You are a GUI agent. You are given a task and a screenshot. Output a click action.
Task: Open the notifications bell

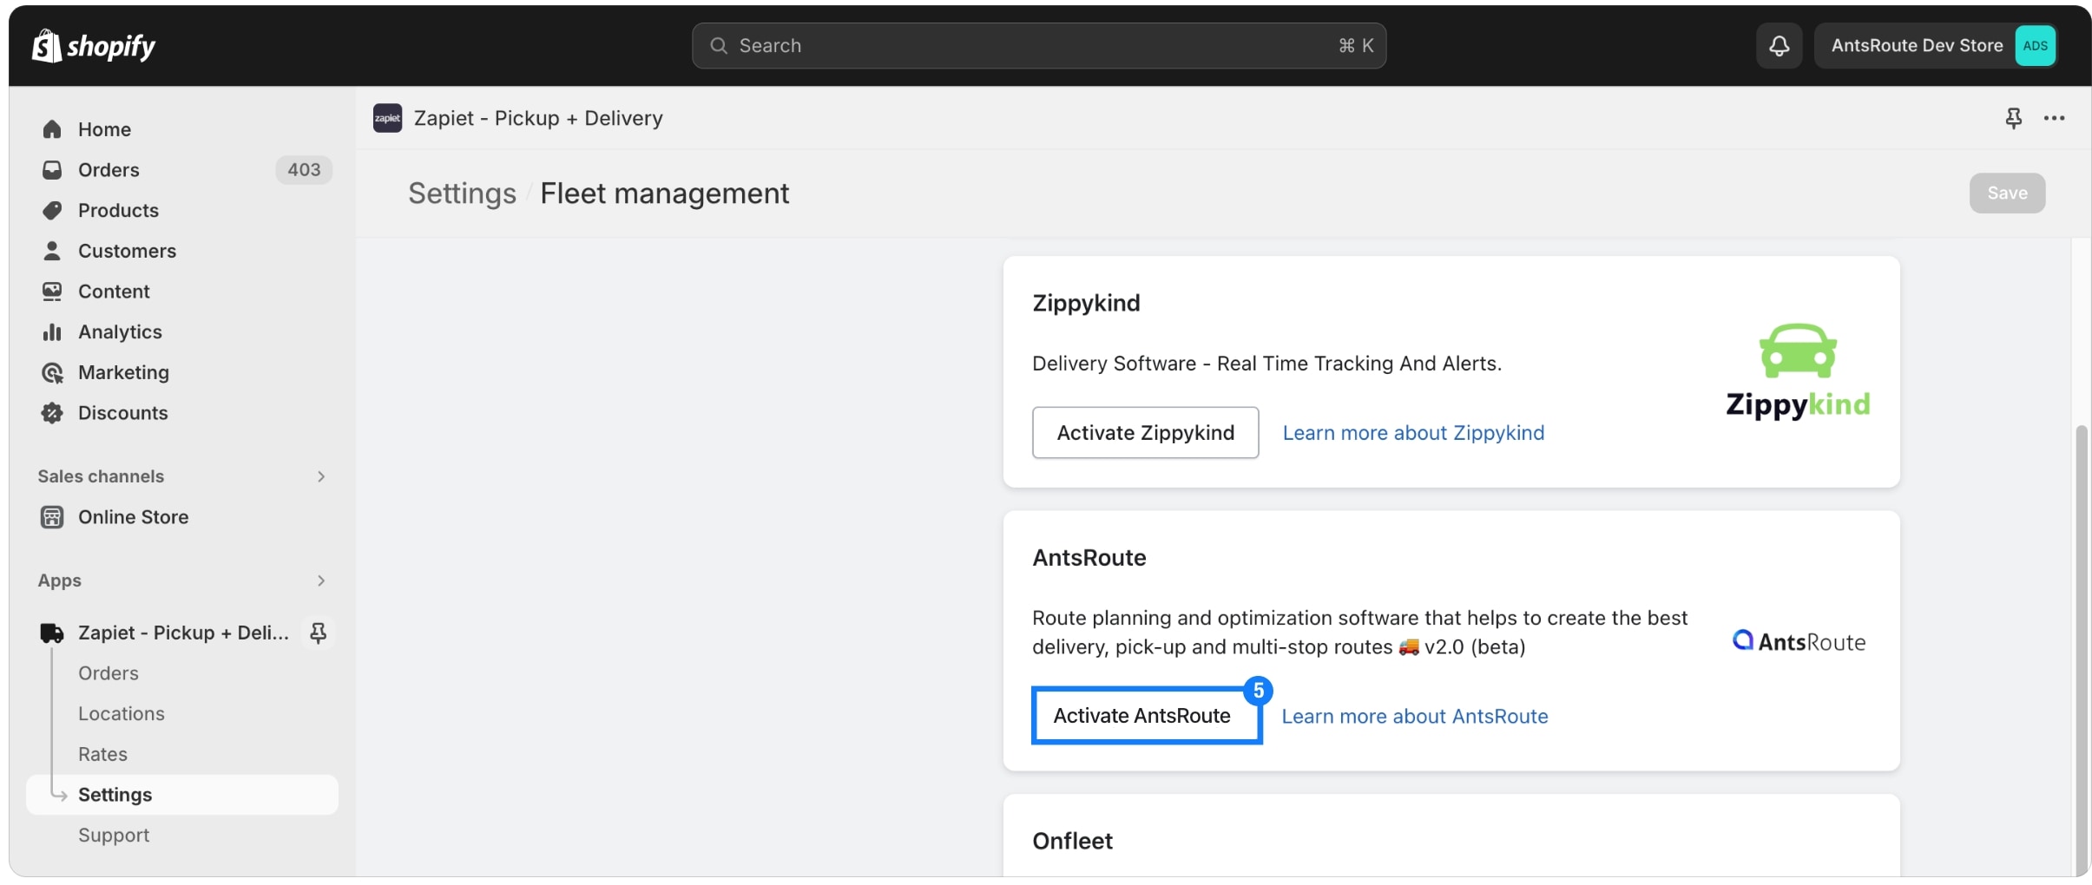tap(1779, 45)
